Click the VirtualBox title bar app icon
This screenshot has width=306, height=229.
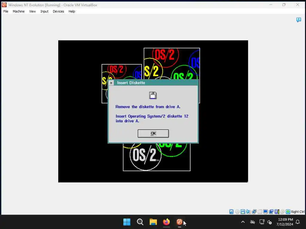coord(4,5)
